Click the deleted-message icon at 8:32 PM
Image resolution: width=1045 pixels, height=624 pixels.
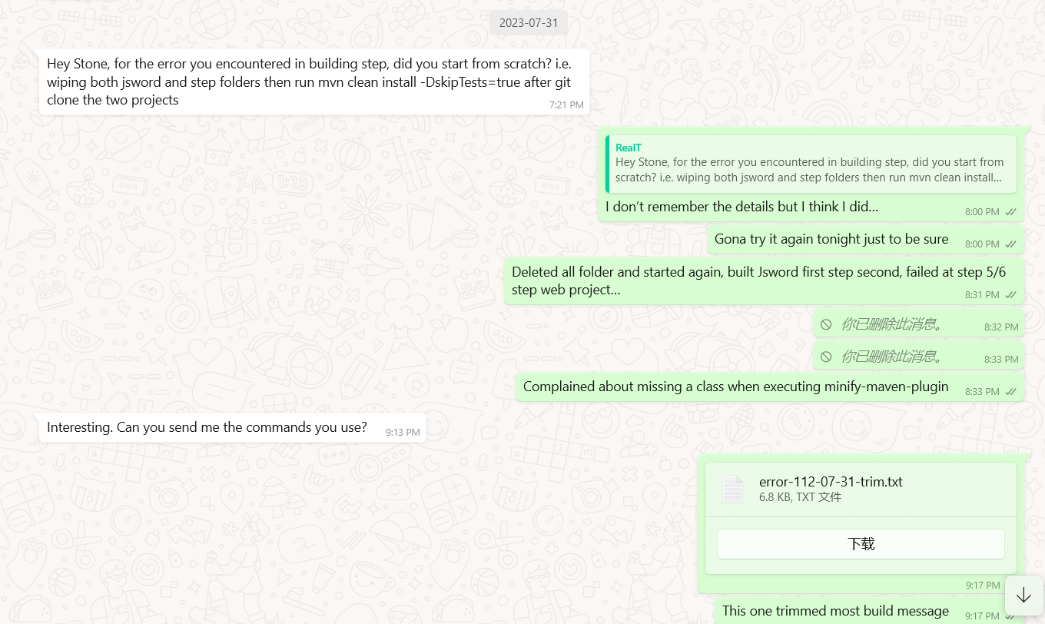coord(826,324)
